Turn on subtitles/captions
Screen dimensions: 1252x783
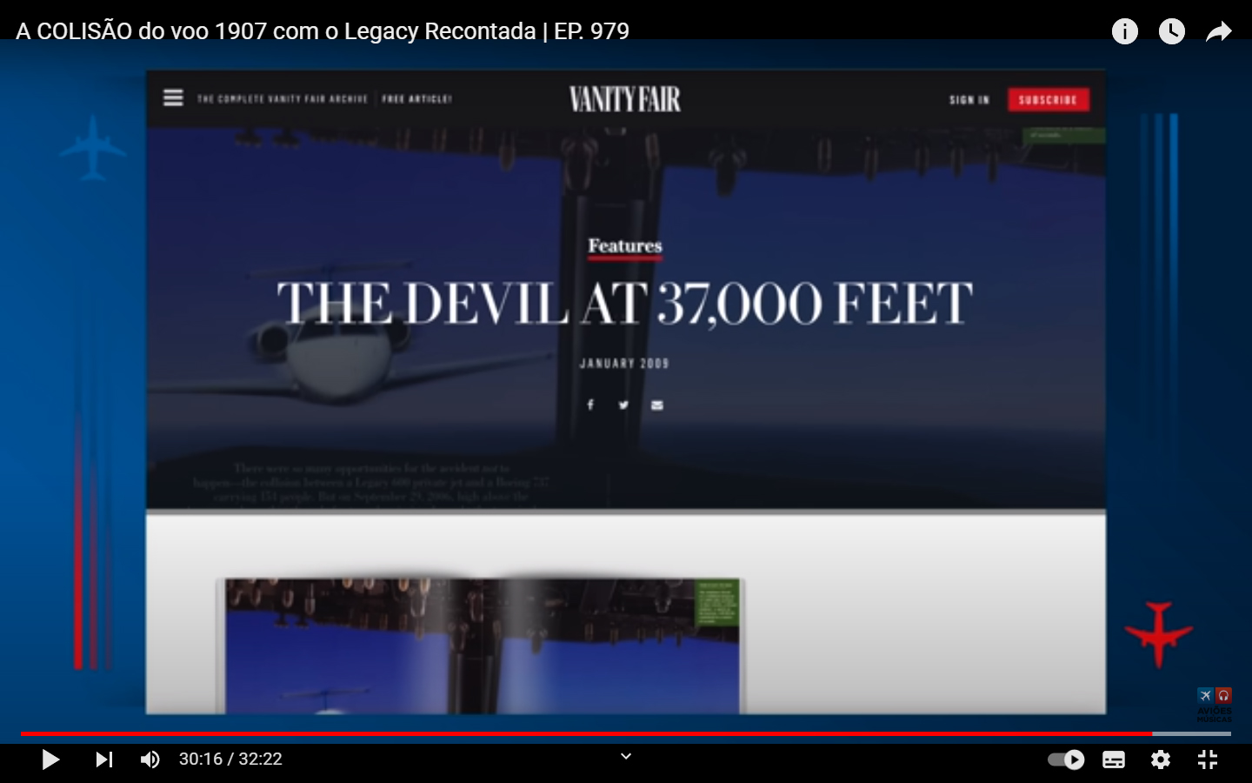tap(1114, 760)
